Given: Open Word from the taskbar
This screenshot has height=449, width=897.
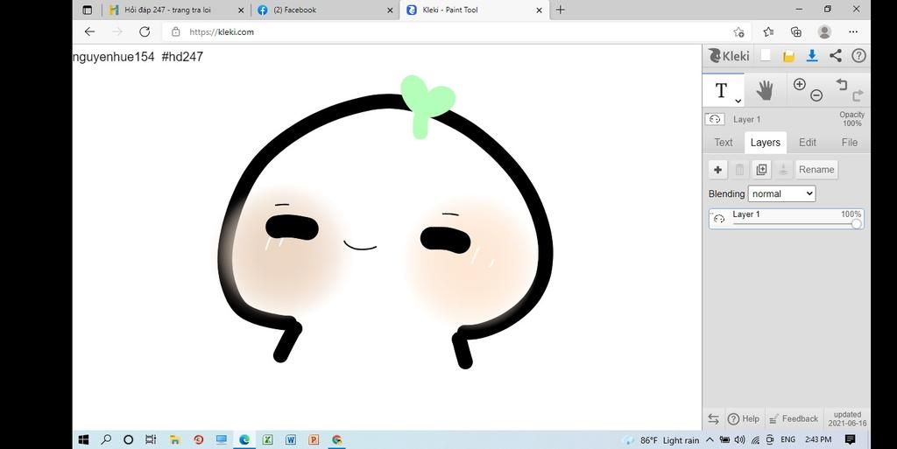Looking at the screenshot, I should point(291,440).
